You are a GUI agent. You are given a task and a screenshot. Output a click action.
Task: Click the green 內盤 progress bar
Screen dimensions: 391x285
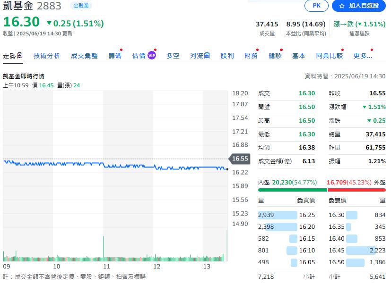(293, 190)
